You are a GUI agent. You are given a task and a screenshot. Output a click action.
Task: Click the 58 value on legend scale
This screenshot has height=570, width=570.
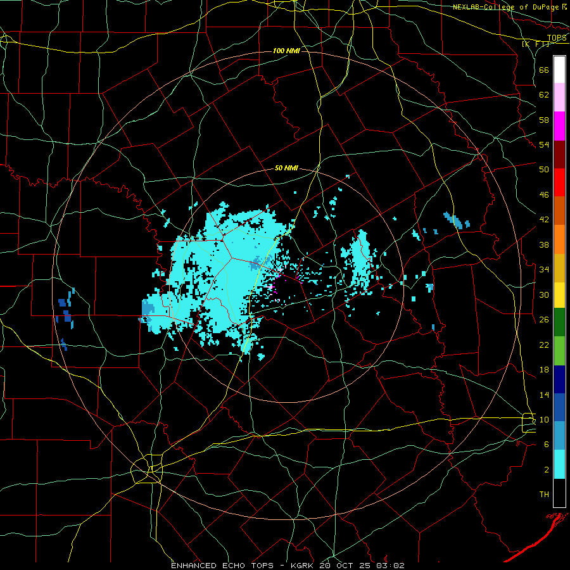[544, 120]
